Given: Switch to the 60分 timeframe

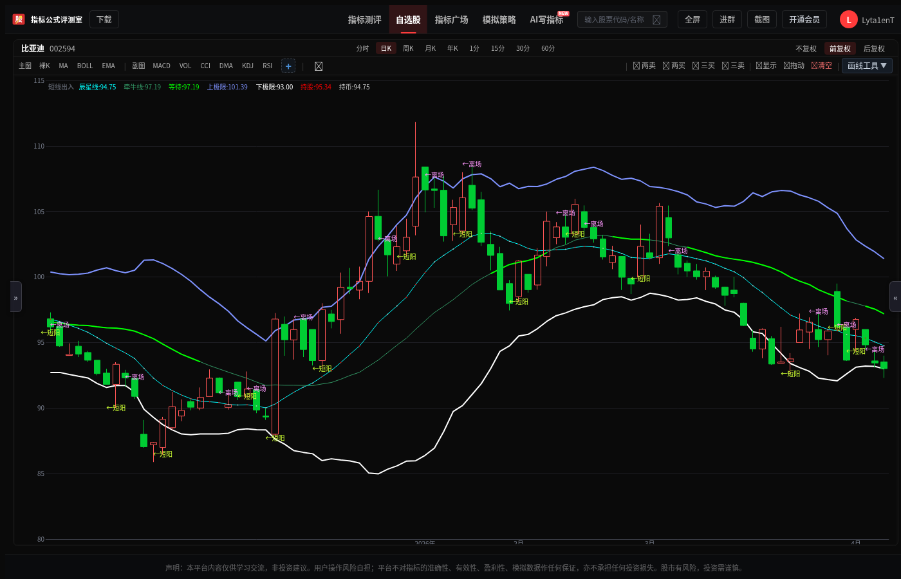Looking at the screenshot, I should point(548,49).
